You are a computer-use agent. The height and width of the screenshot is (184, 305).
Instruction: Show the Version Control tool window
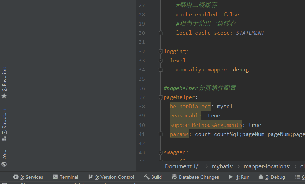(111, 177)
